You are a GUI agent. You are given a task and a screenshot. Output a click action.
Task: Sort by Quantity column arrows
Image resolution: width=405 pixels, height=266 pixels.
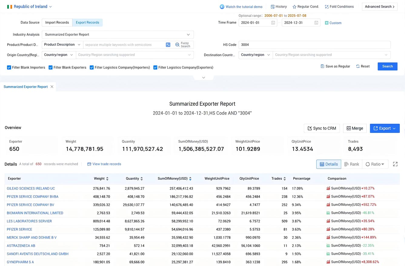[x=142, y=179]
